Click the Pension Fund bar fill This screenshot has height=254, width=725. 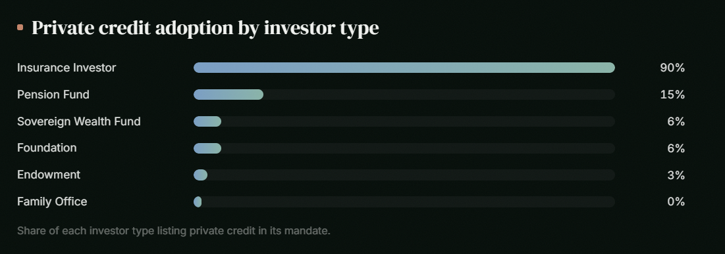228,95
